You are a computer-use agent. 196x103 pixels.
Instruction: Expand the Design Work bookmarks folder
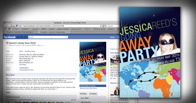click(x=77, y=29)
